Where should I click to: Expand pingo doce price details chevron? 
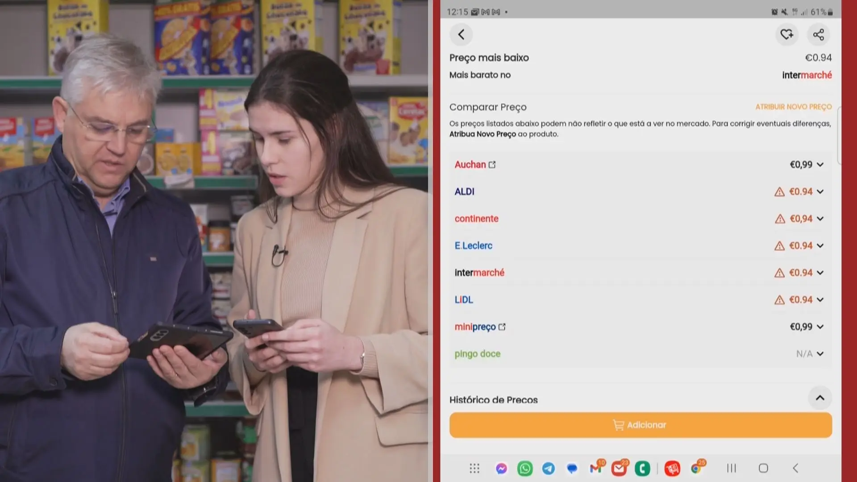click(820, 354)
